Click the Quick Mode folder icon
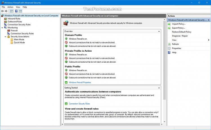Screen dimensions: 211x130 click(12, 42)
